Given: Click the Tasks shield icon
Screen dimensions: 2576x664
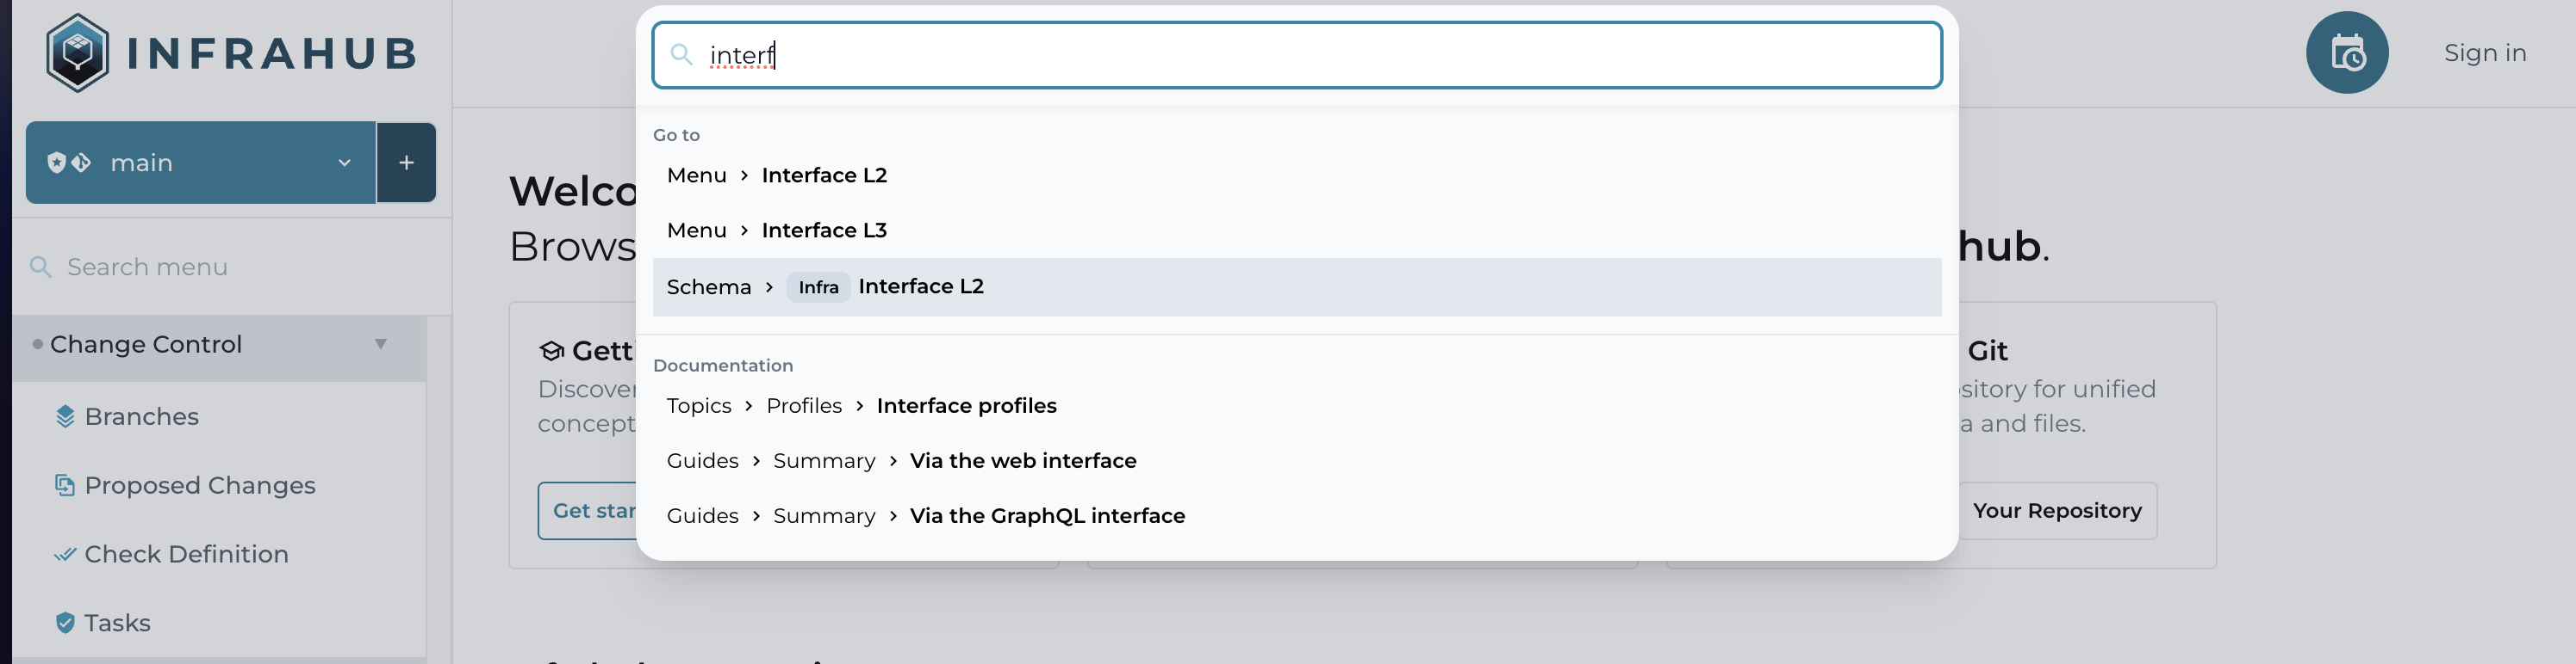Looking at the screenshot, I should pos(65,623).
